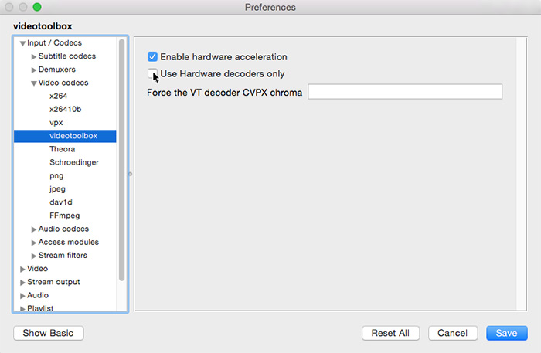The height and width of the screenshot is (353, 541).
Task: Select FFmpeg in the codec tree
Action: pyautogui.click(x=64, y=216)
